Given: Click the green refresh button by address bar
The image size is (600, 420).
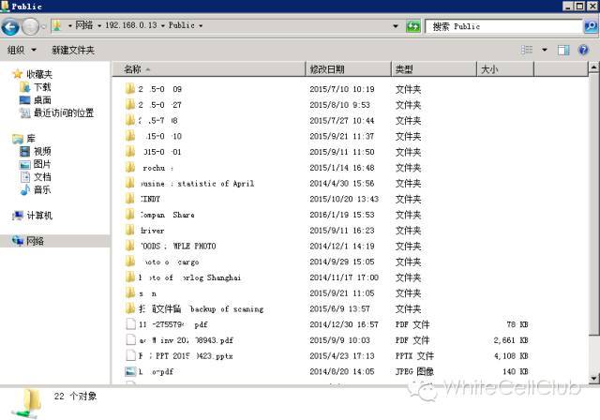Looking at the screenshot, I should pos(412,27).
